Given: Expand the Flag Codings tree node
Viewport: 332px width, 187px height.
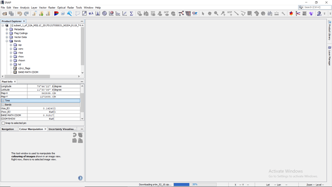Looking at the screenshot, I should pos(7,33).
